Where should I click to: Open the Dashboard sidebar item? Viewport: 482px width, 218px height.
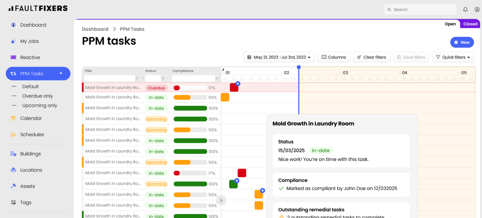(33, 25)
